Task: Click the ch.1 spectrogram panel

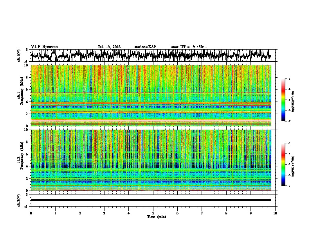Action: coord(151,95)
